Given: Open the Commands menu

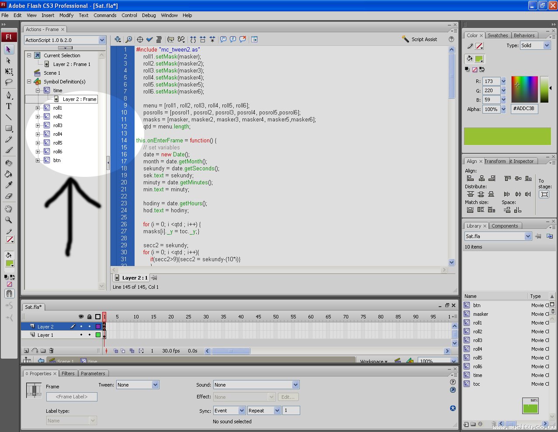Looking at the screenshot, I should pos(105,15).
